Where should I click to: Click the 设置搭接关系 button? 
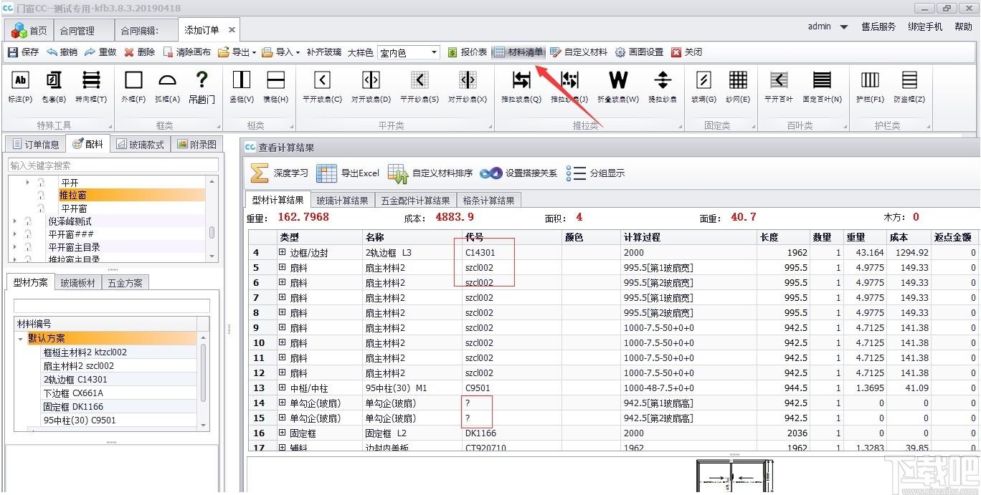tap(519, 173)
